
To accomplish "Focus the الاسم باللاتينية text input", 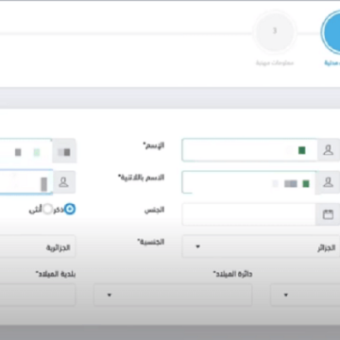I will 25,182.
